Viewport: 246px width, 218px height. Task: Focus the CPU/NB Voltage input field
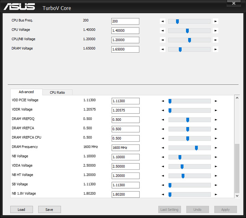pyautogui.click(x=125, y=40)
